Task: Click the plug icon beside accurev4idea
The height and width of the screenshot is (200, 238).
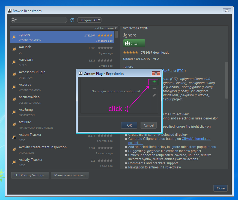Action: (x=14, y=99)
